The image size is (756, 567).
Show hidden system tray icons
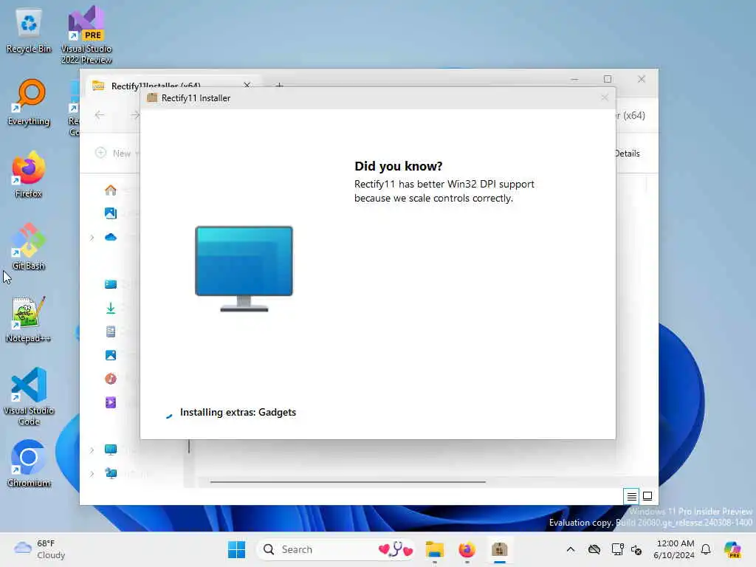571,549
